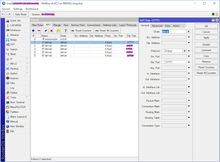220x162 pixels.
Task: Switch to Filter Rules tab
Action: coord(37,25)
